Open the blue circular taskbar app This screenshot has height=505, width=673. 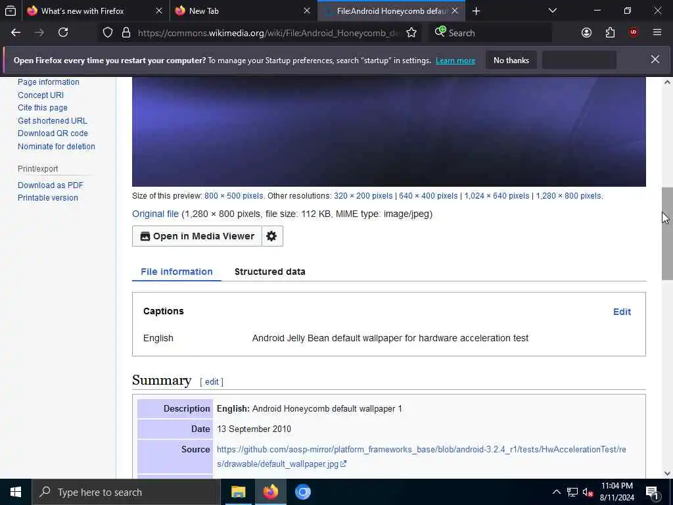tap(302, 492)
